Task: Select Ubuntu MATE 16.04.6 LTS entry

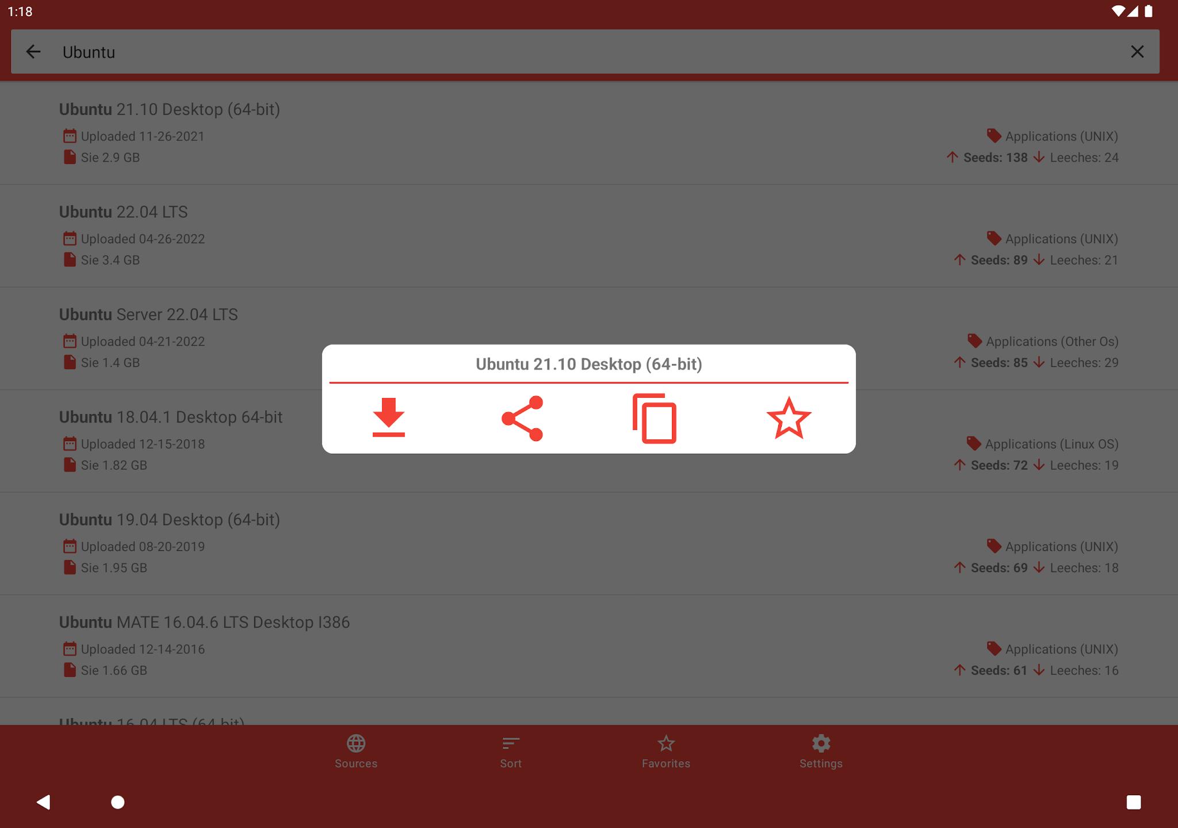Action: (589, 646)
